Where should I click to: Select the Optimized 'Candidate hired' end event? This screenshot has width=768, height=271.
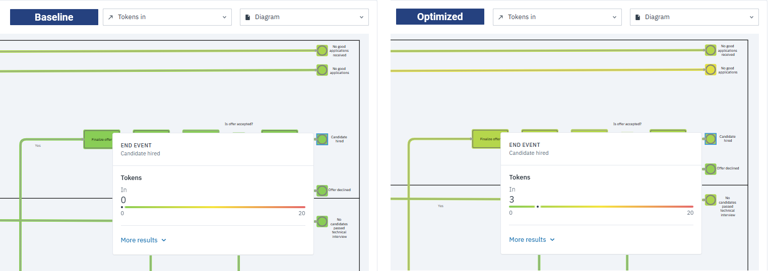[x=711, y=139]
